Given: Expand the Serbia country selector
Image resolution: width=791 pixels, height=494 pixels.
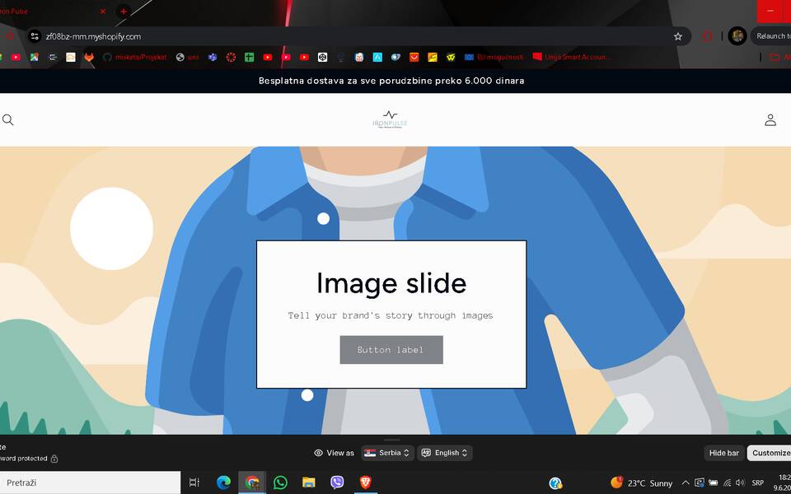Looking at the screenshot, I should 387,453.
